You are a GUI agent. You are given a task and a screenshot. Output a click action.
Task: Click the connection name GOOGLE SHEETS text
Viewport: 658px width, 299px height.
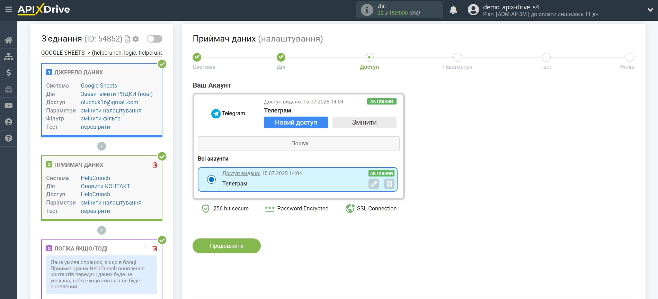pos(102,53)
